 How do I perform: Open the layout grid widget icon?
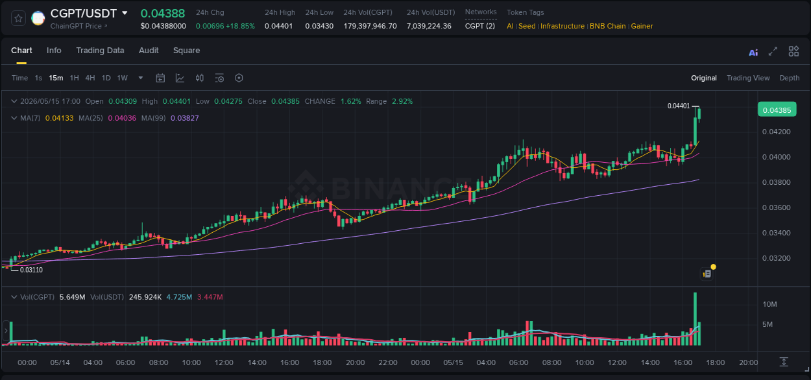(793, 51)
